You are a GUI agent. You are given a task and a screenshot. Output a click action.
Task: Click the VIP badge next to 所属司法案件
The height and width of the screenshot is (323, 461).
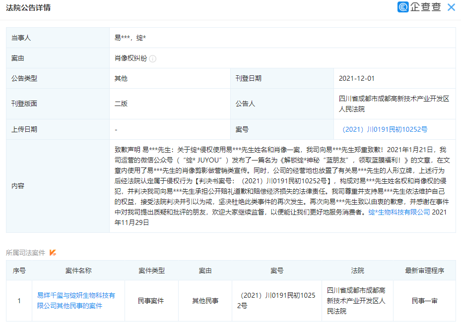53,253
